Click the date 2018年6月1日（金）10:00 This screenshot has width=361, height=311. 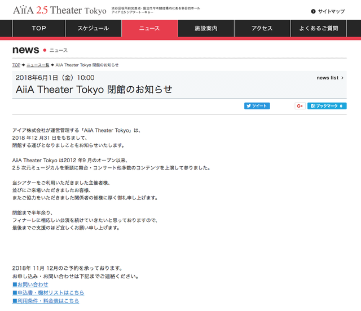(55, 78)
